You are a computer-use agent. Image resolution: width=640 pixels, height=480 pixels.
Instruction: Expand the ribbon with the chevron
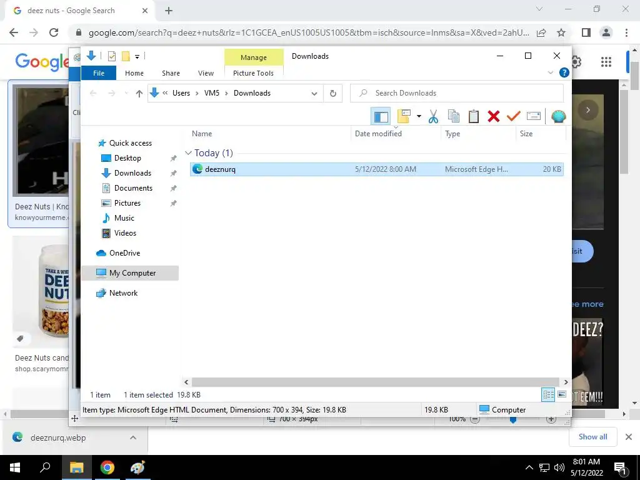click(x=550, y=72)
